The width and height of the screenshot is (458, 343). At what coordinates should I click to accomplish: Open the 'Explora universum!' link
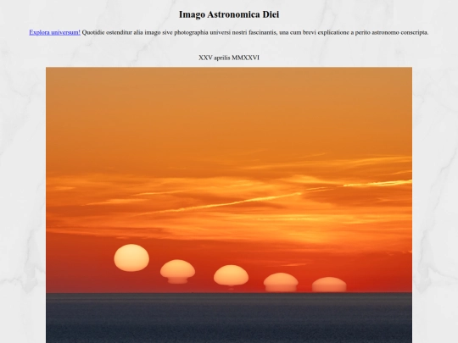point(54,32)
